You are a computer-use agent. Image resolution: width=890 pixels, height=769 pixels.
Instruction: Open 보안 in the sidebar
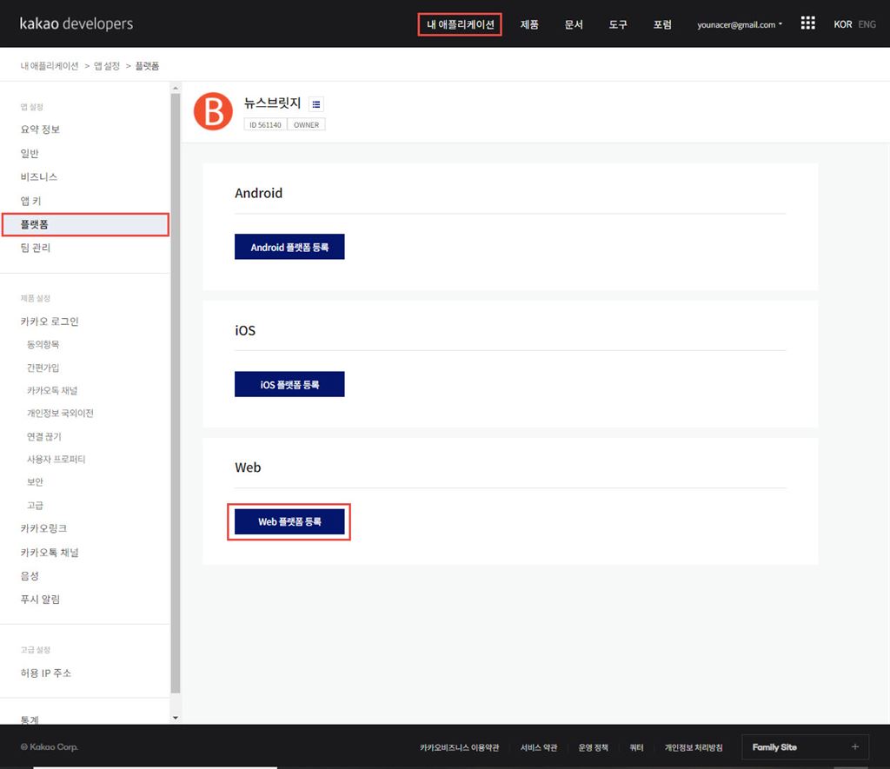(x=35, y=482)
